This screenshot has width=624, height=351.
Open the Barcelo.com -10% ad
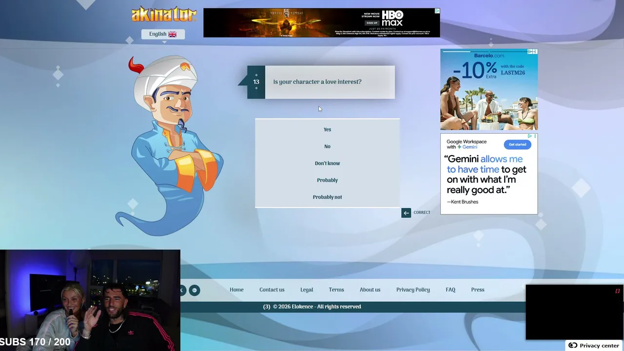tap(489, 89)
